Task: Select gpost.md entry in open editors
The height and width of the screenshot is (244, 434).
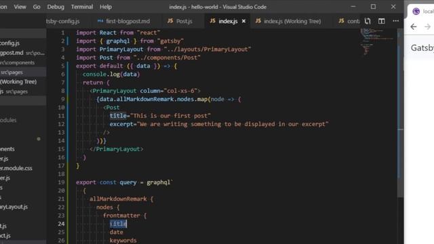Action: coord(23,53)
